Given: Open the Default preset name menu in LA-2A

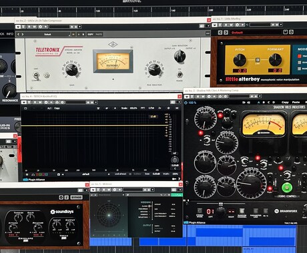Looking at the screenshot, I should 47,35.
